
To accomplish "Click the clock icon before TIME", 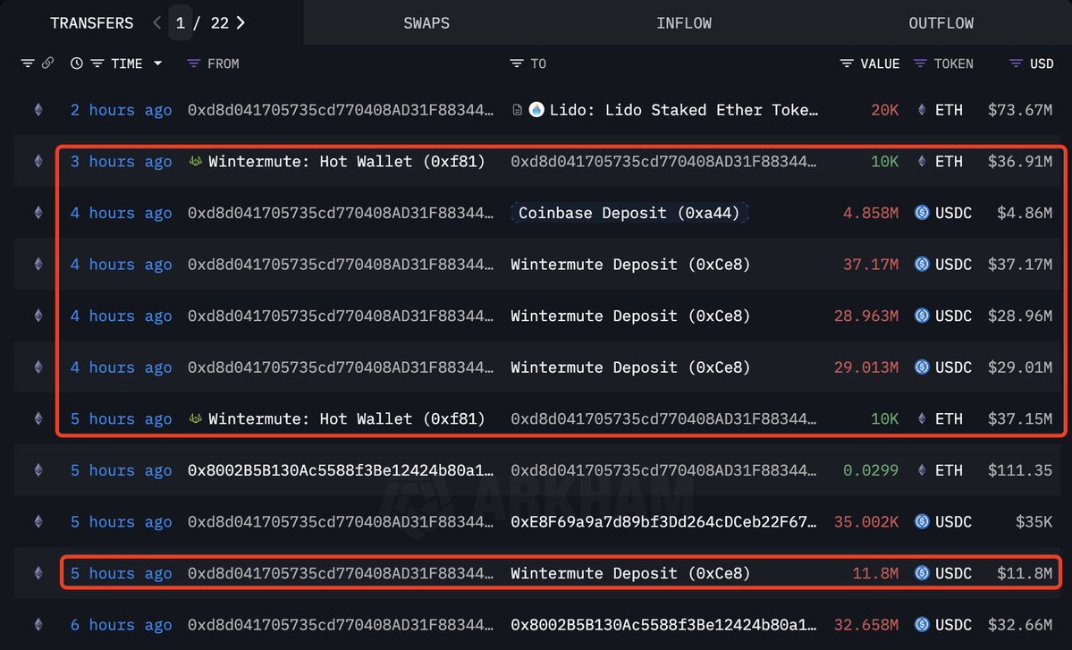I will pyautogui.click(x=77, y=63).
